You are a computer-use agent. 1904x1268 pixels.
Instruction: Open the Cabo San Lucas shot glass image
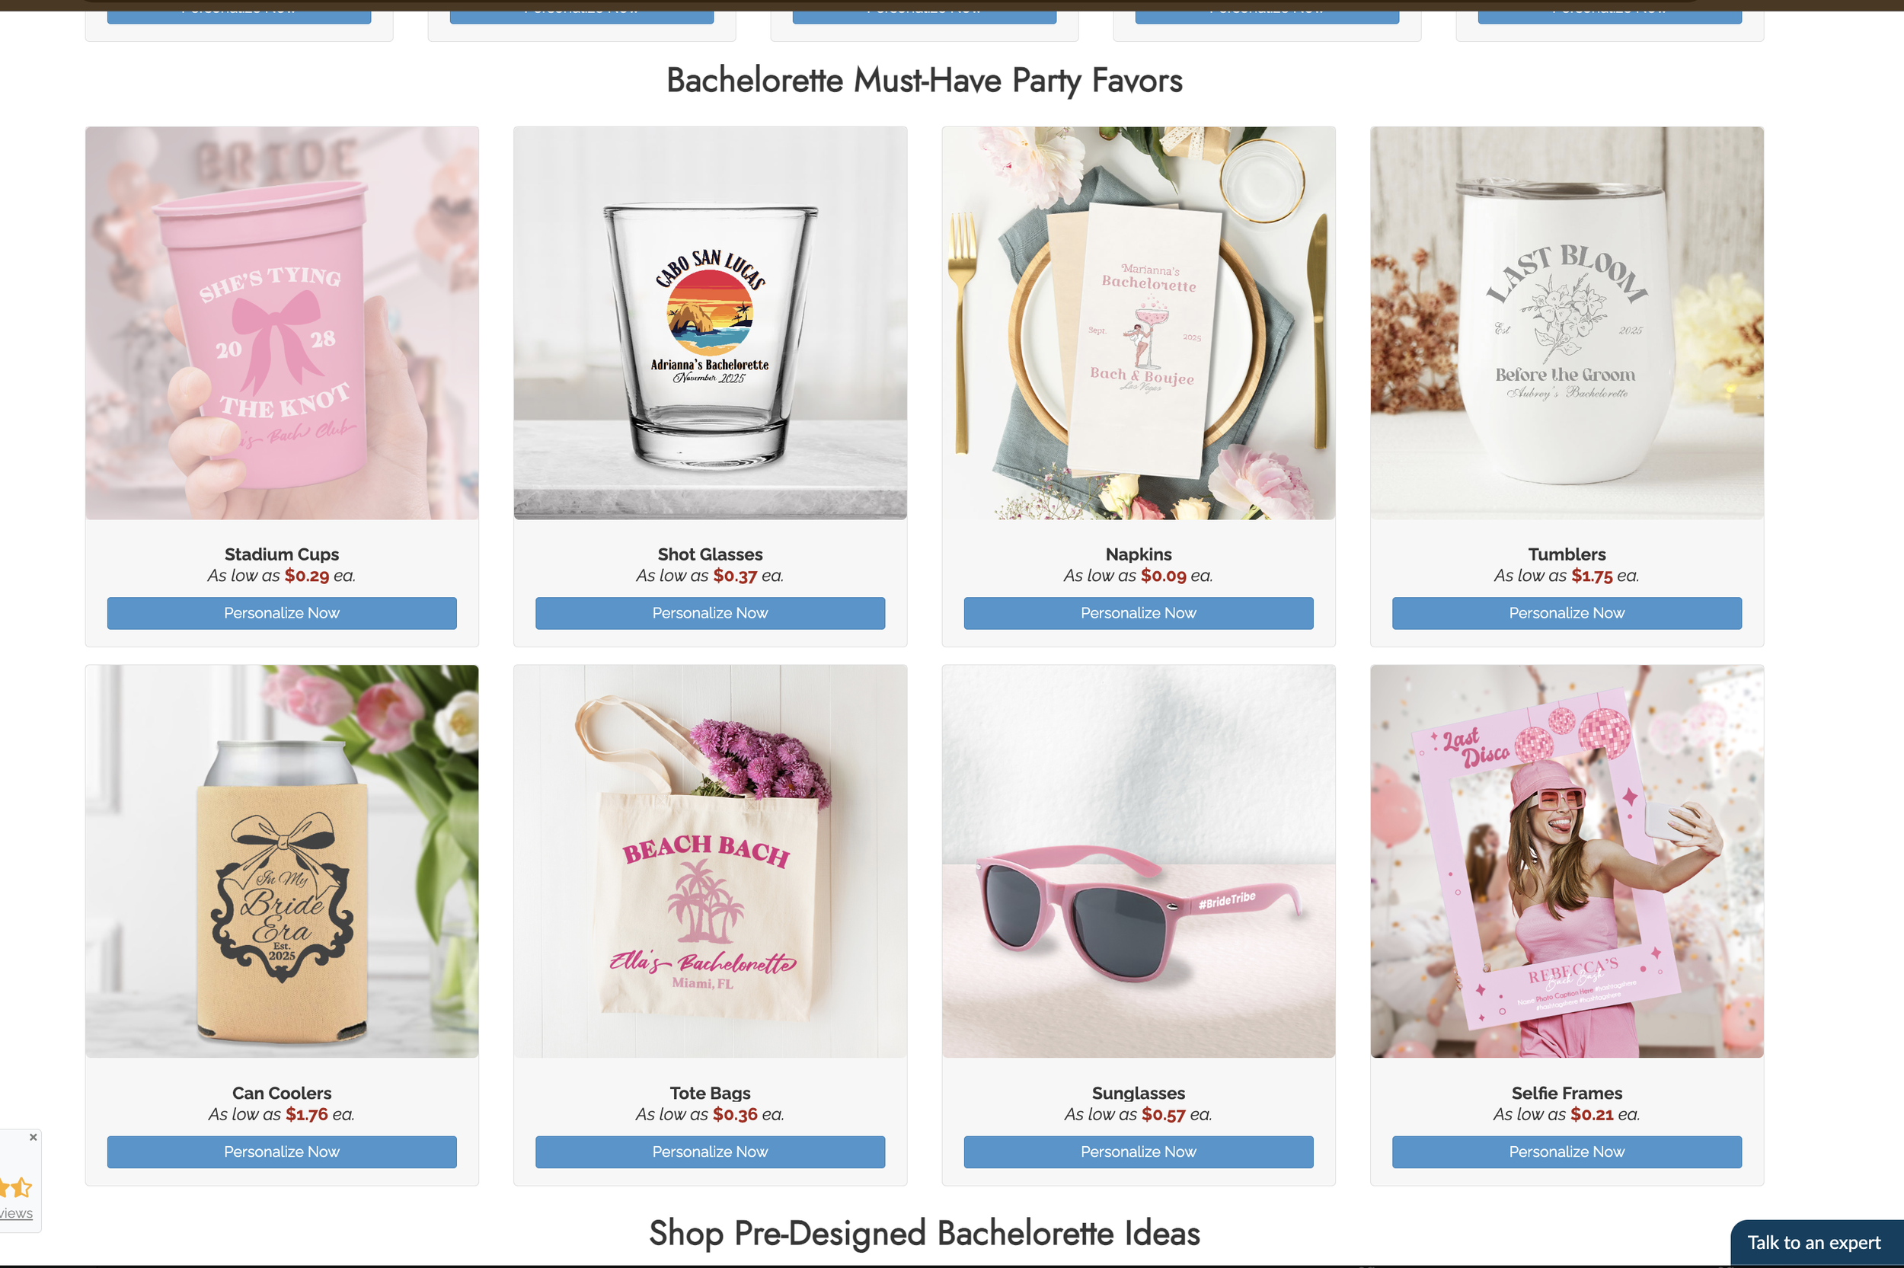click(x=710, y=323)
